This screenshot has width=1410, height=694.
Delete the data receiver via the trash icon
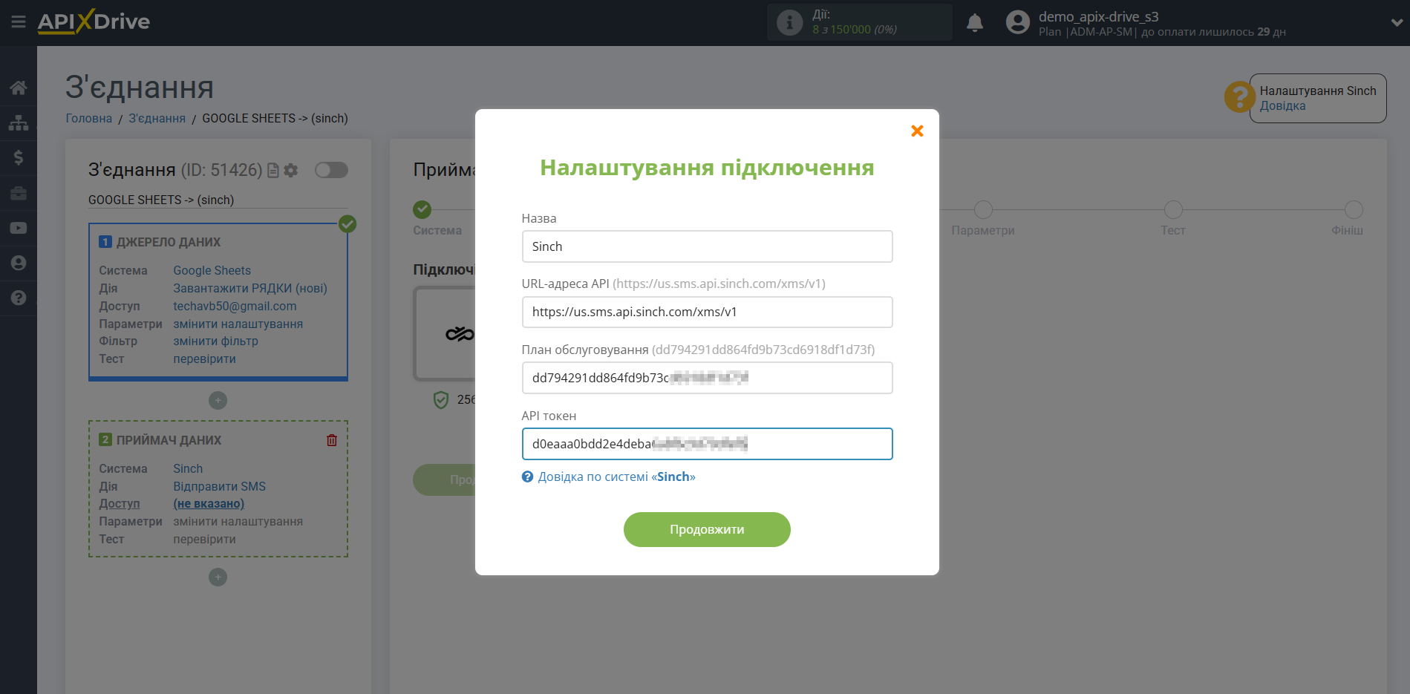(x=332, y=440)
